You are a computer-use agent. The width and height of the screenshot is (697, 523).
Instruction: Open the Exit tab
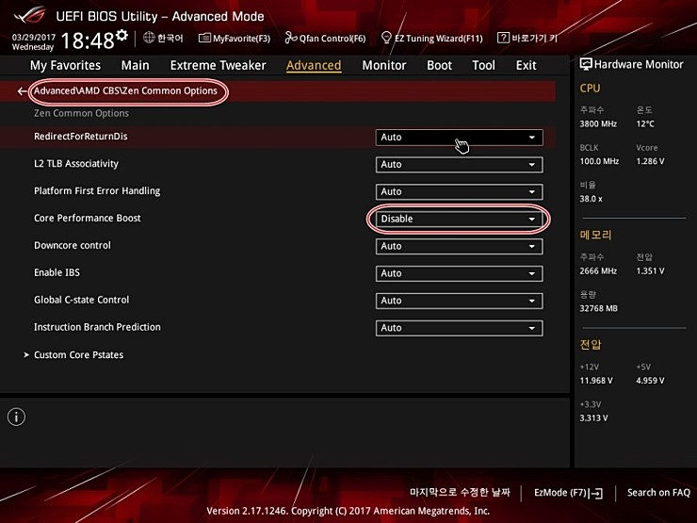pyautogui.click(x=526, y=65)
